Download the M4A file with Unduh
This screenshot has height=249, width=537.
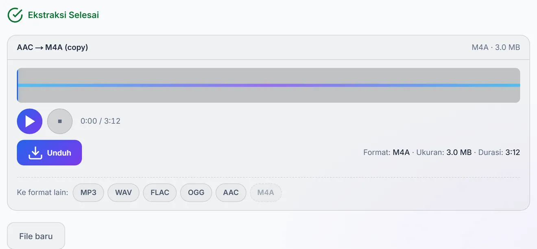[x=49, y=153]
